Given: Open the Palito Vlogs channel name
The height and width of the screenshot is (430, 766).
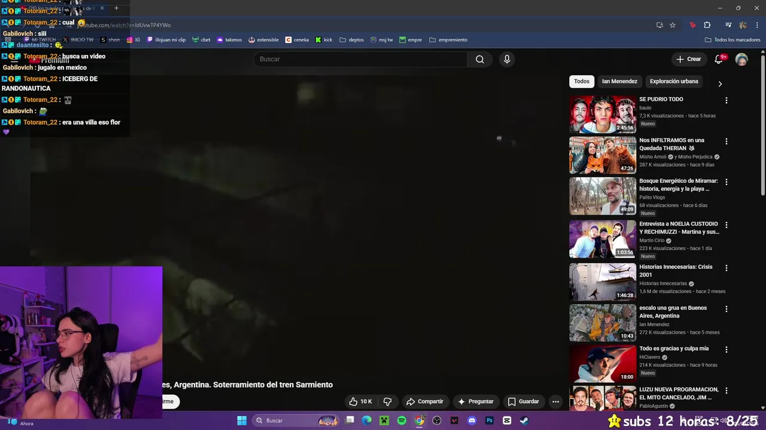Looking at the screenshot, I should 652,197.
